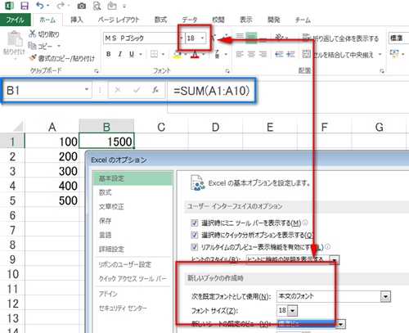Viewport: 409px width, 333px height.
Task: Switch to the Page Layout tab
Action: (119, 20)
